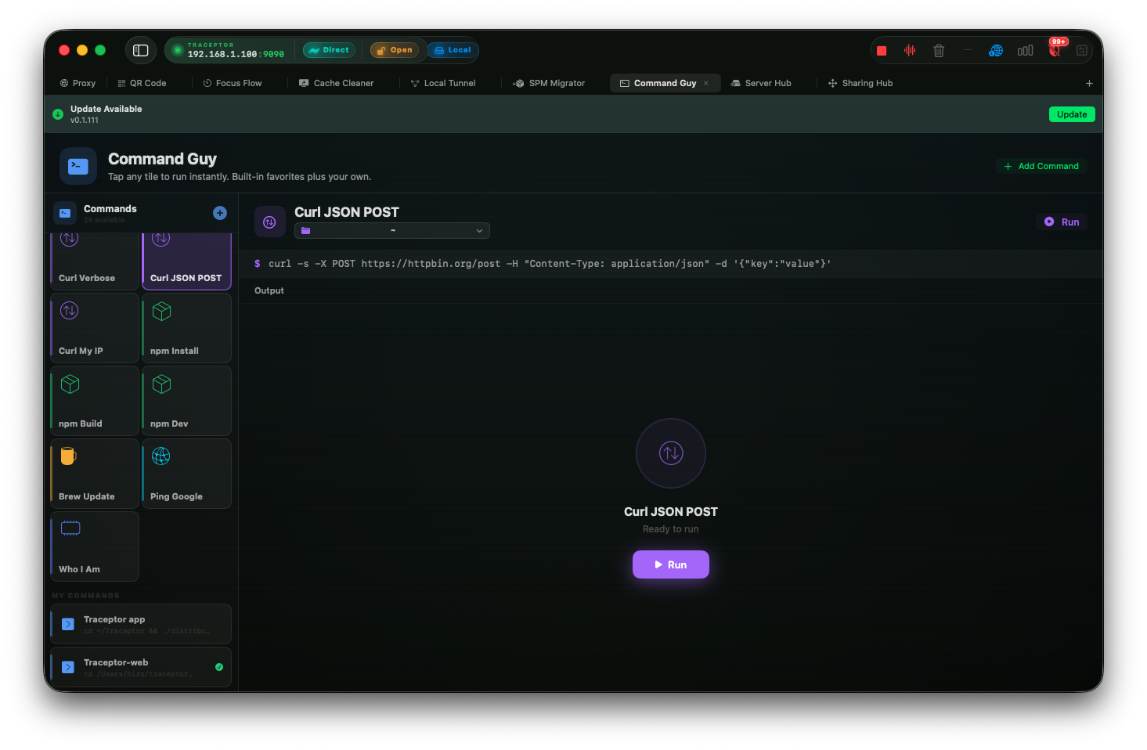Open the Sharing Hub tab
Screen dimensions: 1147x750
point(860,83)
